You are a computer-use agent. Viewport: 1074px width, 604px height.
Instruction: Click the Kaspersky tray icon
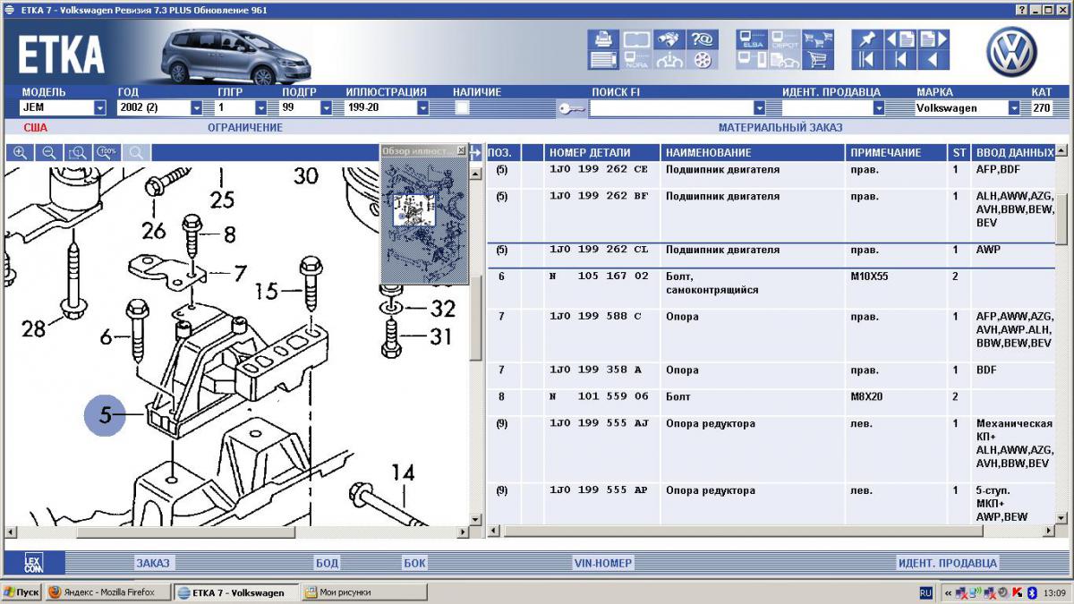(x=1018, y=592)
